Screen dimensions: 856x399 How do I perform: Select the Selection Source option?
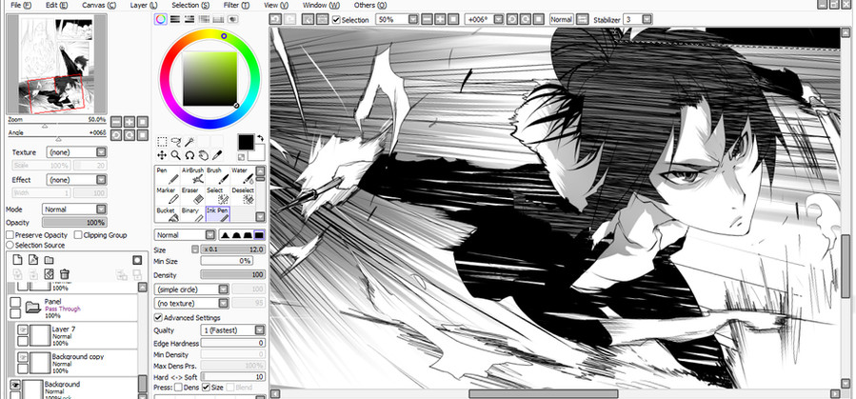pyautogui.click(x=10, y=245)
